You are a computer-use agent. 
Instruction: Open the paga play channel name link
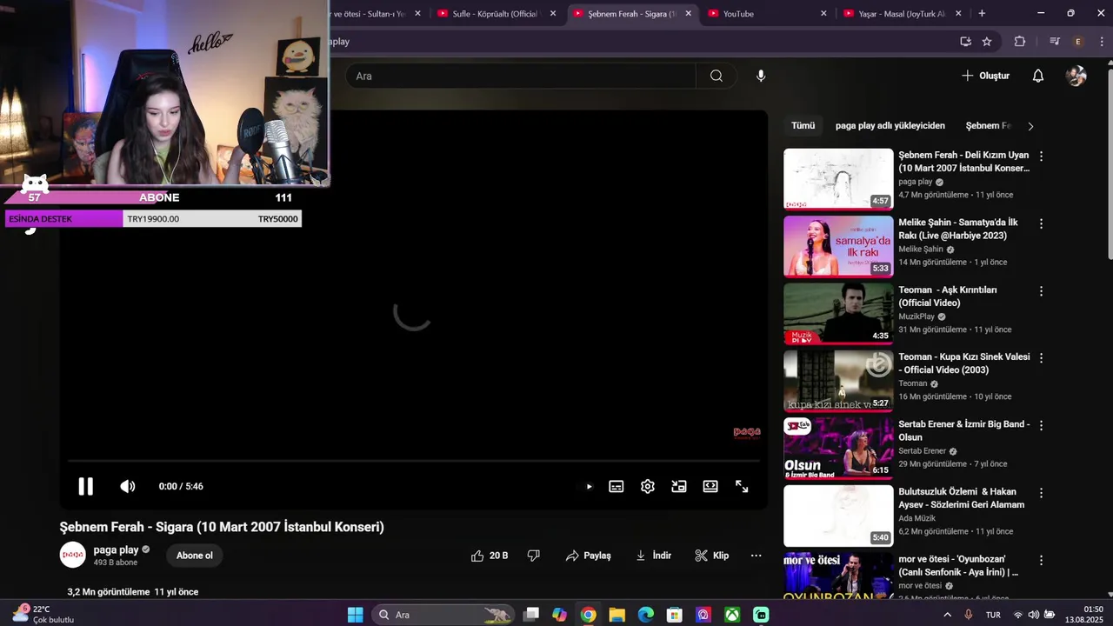(116, 549)
